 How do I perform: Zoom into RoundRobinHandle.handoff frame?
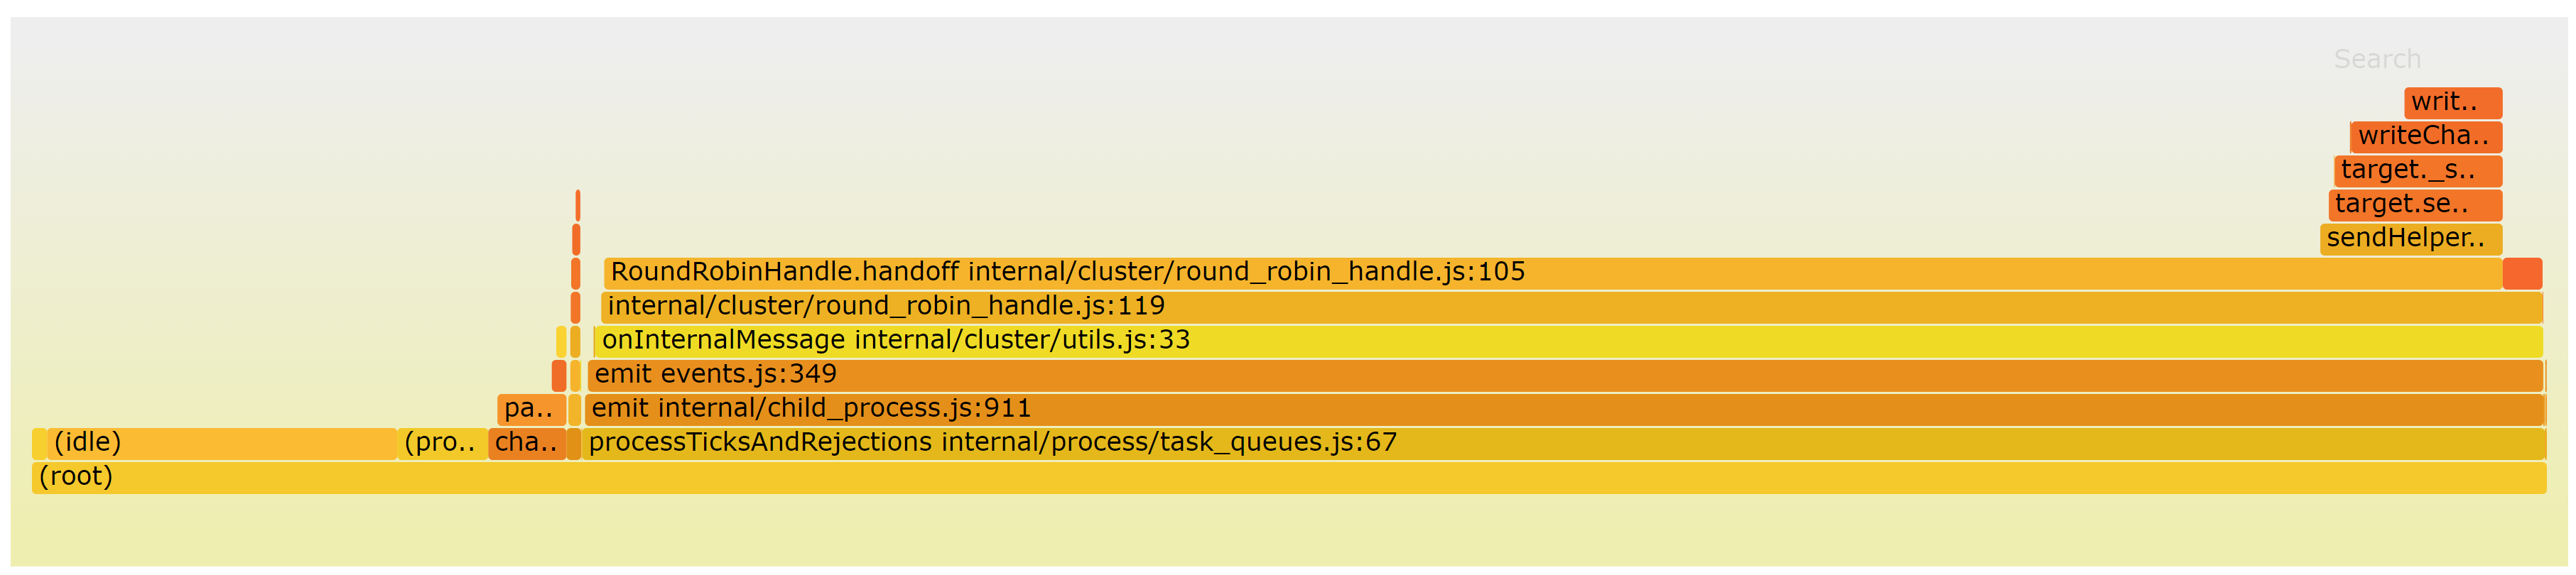click(1553, 273)
